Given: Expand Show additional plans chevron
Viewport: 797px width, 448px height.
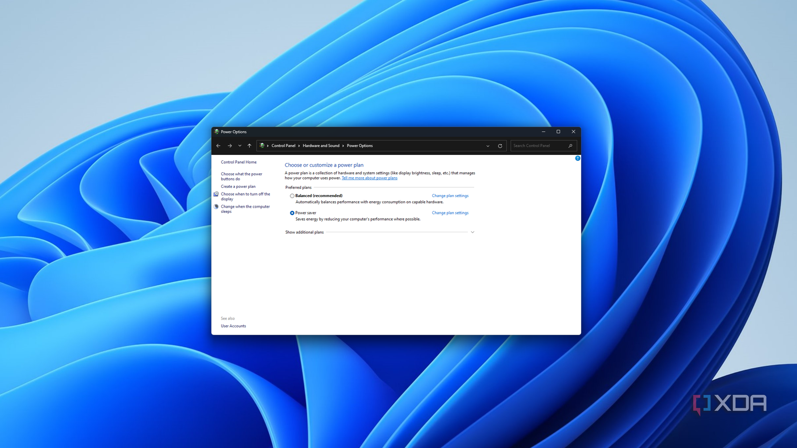Looking at the screenshot, I should [472, 232].
